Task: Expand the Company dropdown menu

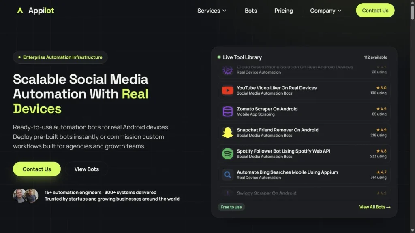Action: click(325, 11)
